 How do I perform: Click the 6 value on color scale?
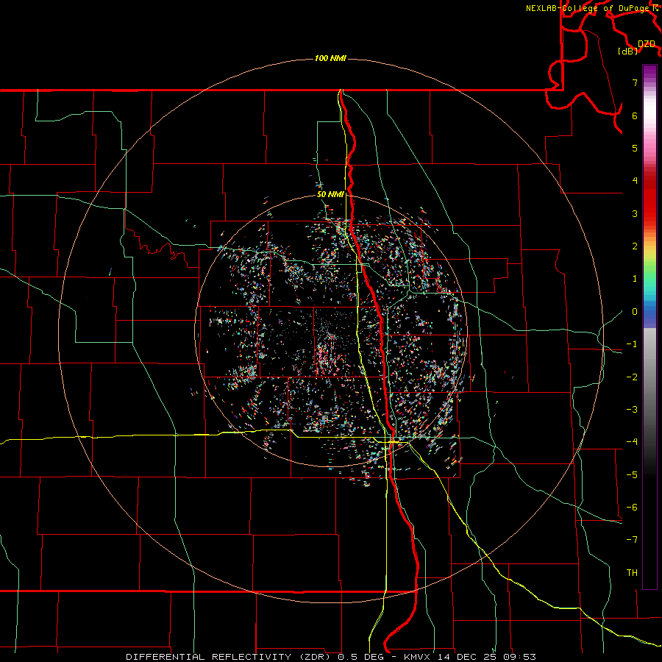635,115
